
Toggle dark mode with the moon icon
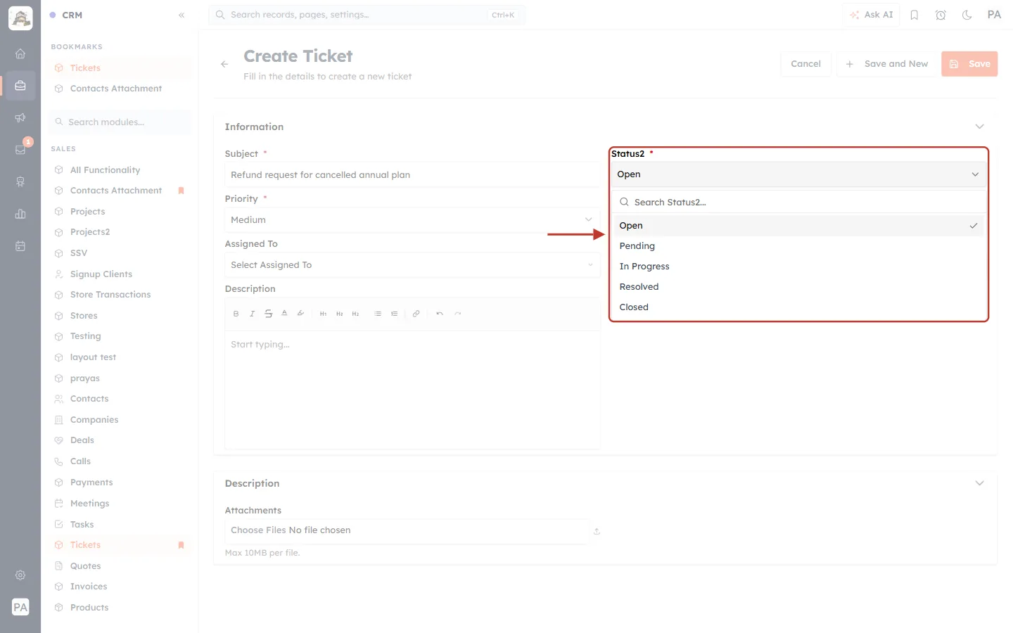967,15
